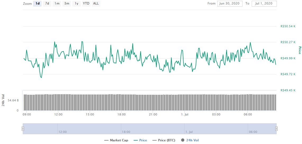Viewport: 302px width, 144px height.
Task: Toggle the Price series in legend
Action: (140, 140)
